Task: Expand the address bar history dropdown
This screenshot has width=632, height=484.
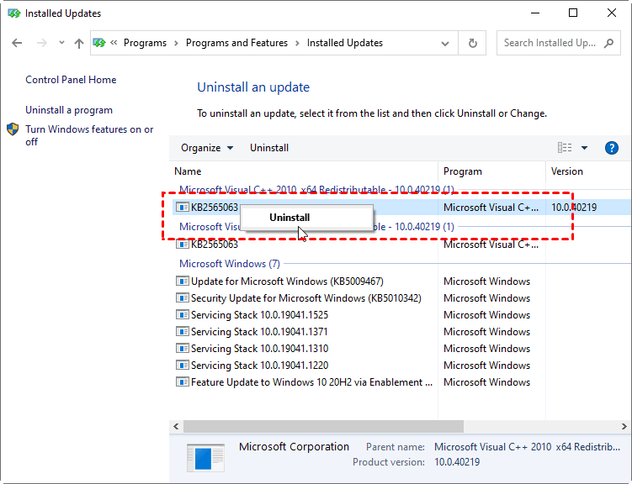Action: pyautogui.click(x=447, y=43)
